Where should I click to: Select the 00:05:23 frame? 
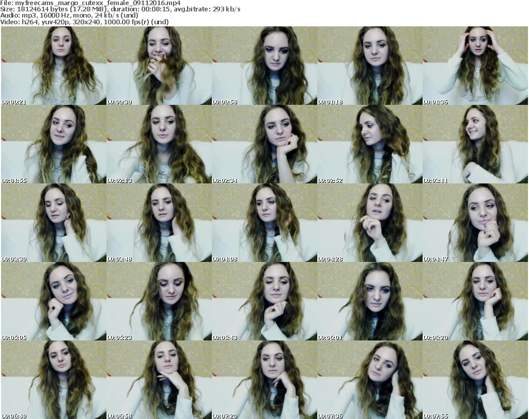click(159, 301)
